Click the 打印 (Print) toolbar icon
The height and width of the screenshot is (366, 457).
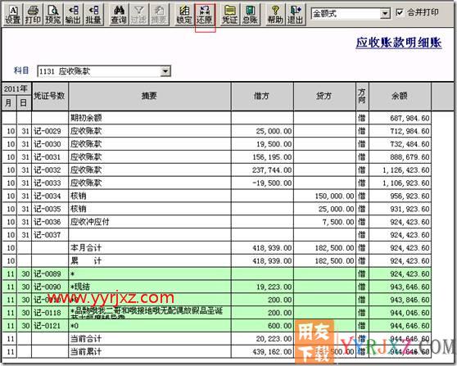click(x=33, y=15)
